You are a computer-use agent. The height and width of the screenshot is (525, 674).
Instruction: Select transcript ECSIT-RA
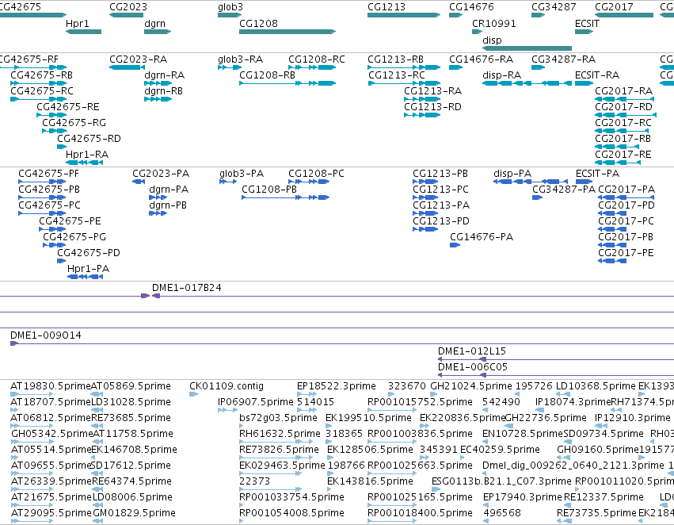pos(597,75)
